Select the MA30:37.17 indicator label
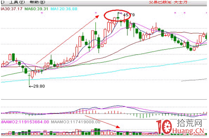The image size is (209, 138). (x=12, y=9)
